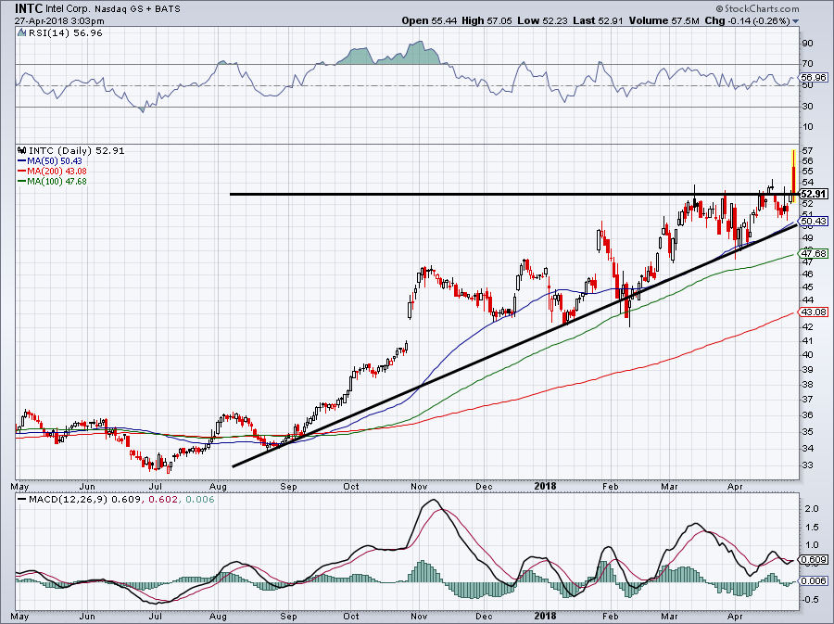Image resolution: width=834 pixels, height=624 pixels.
Task: Open the blue dropdown arrow beside Chg
Action: tap(795, 21)
